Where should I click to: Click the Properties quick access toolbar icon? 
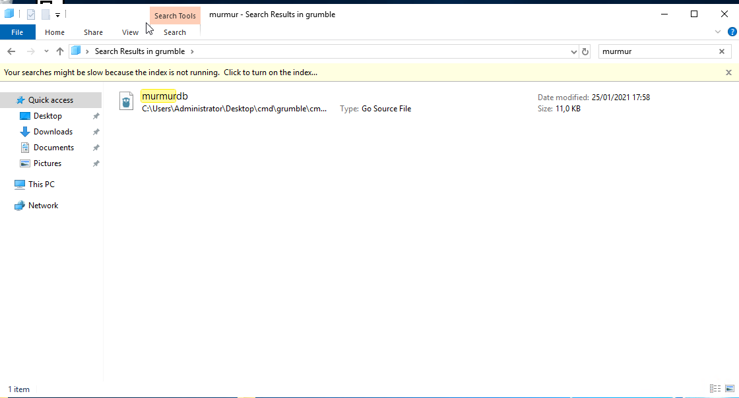(31, 14)
